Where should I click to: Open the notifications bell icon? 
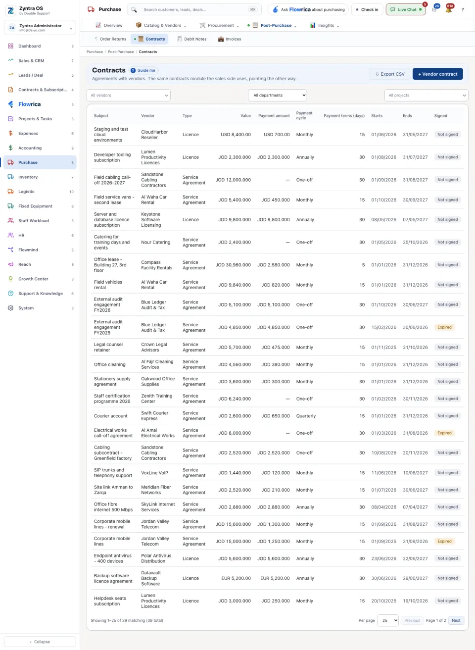click(448, 9)
